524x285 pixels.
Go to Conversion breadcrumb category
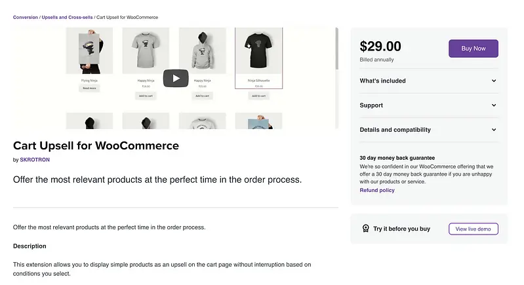coord(26,17)
